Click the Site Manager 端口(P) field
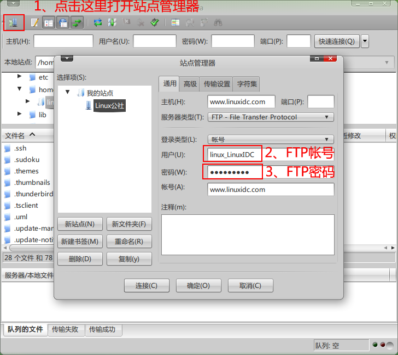The width and height of the screenshot is (398, 355). [x=321, y=102]
